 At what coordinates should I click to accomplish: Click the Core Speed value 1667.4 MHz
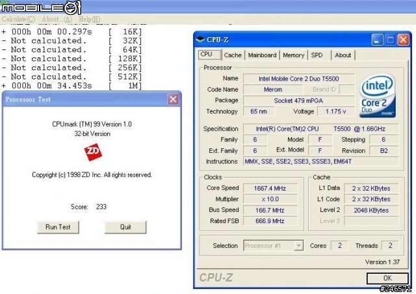click(270, 188)
